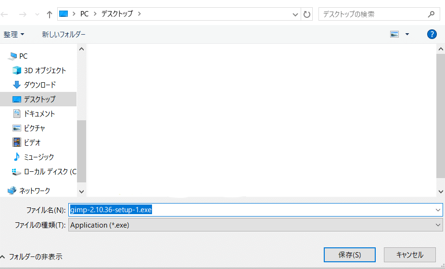Select デスクトップ in navigation pane
Viewport: 445px width, 269px height.
[38, 99]
